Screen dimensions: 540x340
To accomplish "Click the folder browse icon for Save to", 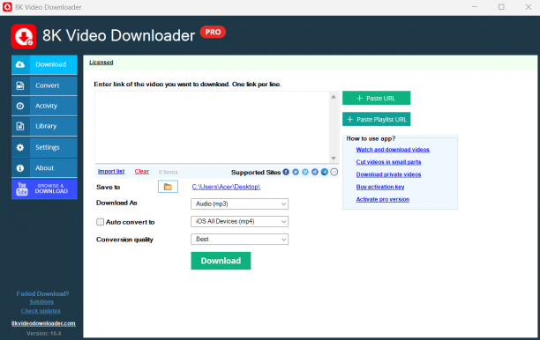I will click(x=168, y=187).
